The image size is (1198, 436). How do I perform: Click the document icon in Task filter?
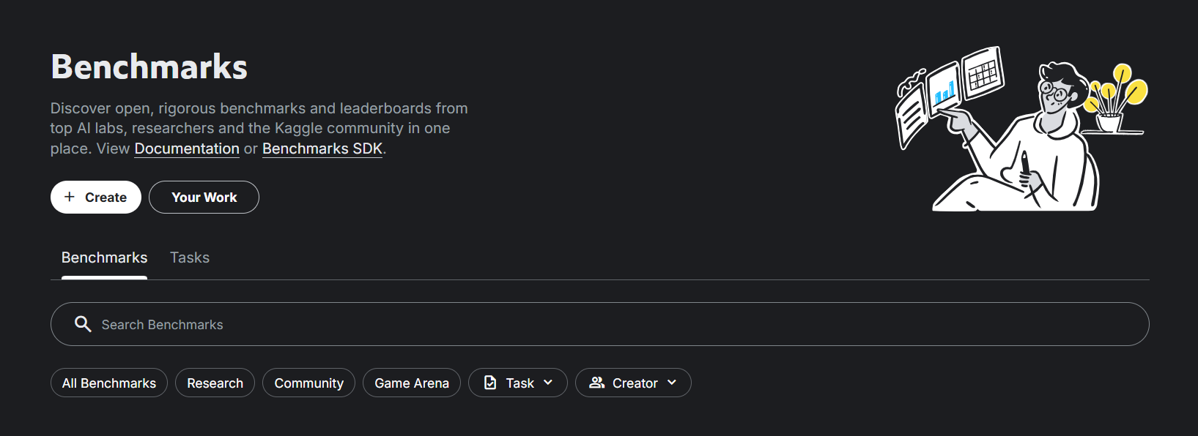point(490,383)
